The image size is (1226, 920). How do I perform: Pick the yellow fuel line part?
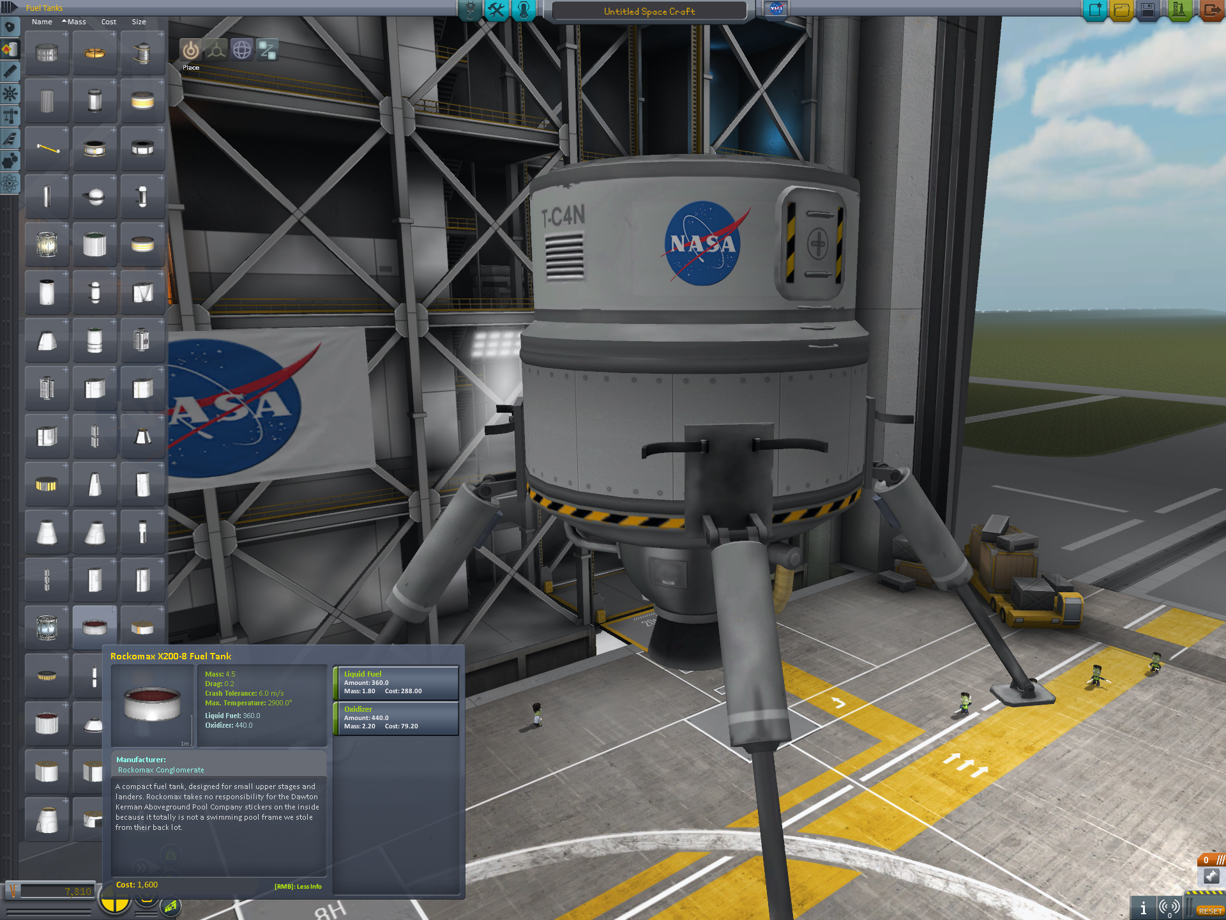point(47,149)
